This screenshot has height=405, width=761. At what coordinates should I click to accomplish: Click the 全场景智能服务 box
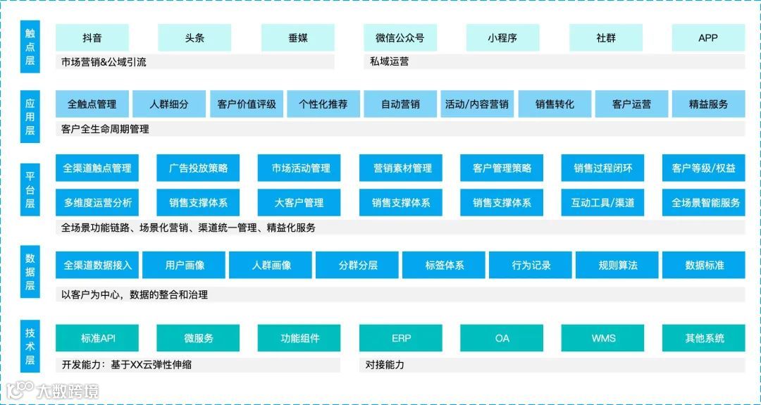pos(704,202)
